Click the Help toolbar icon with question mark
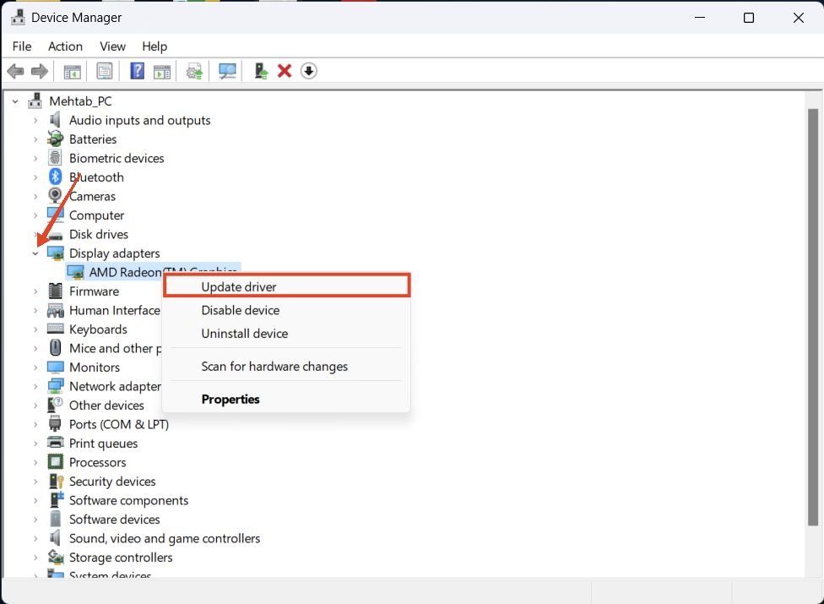 137,72
